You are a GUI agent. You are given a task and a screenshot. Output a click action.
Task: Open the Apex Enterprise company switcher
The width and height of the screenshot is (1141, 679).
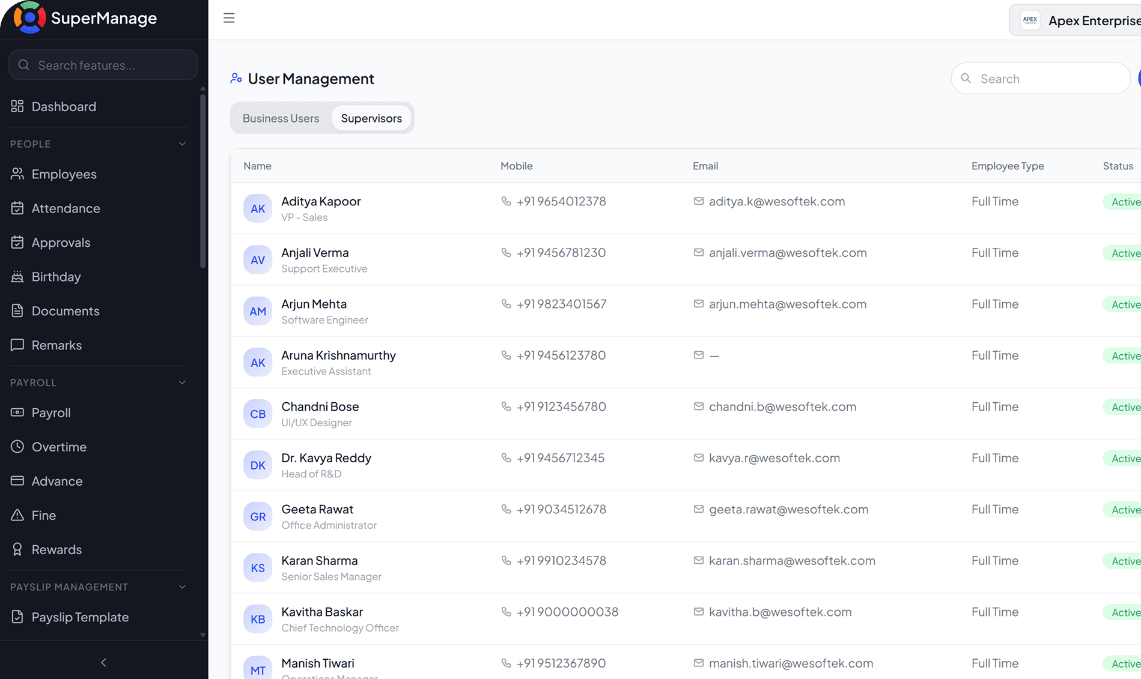pos(1076,20)
